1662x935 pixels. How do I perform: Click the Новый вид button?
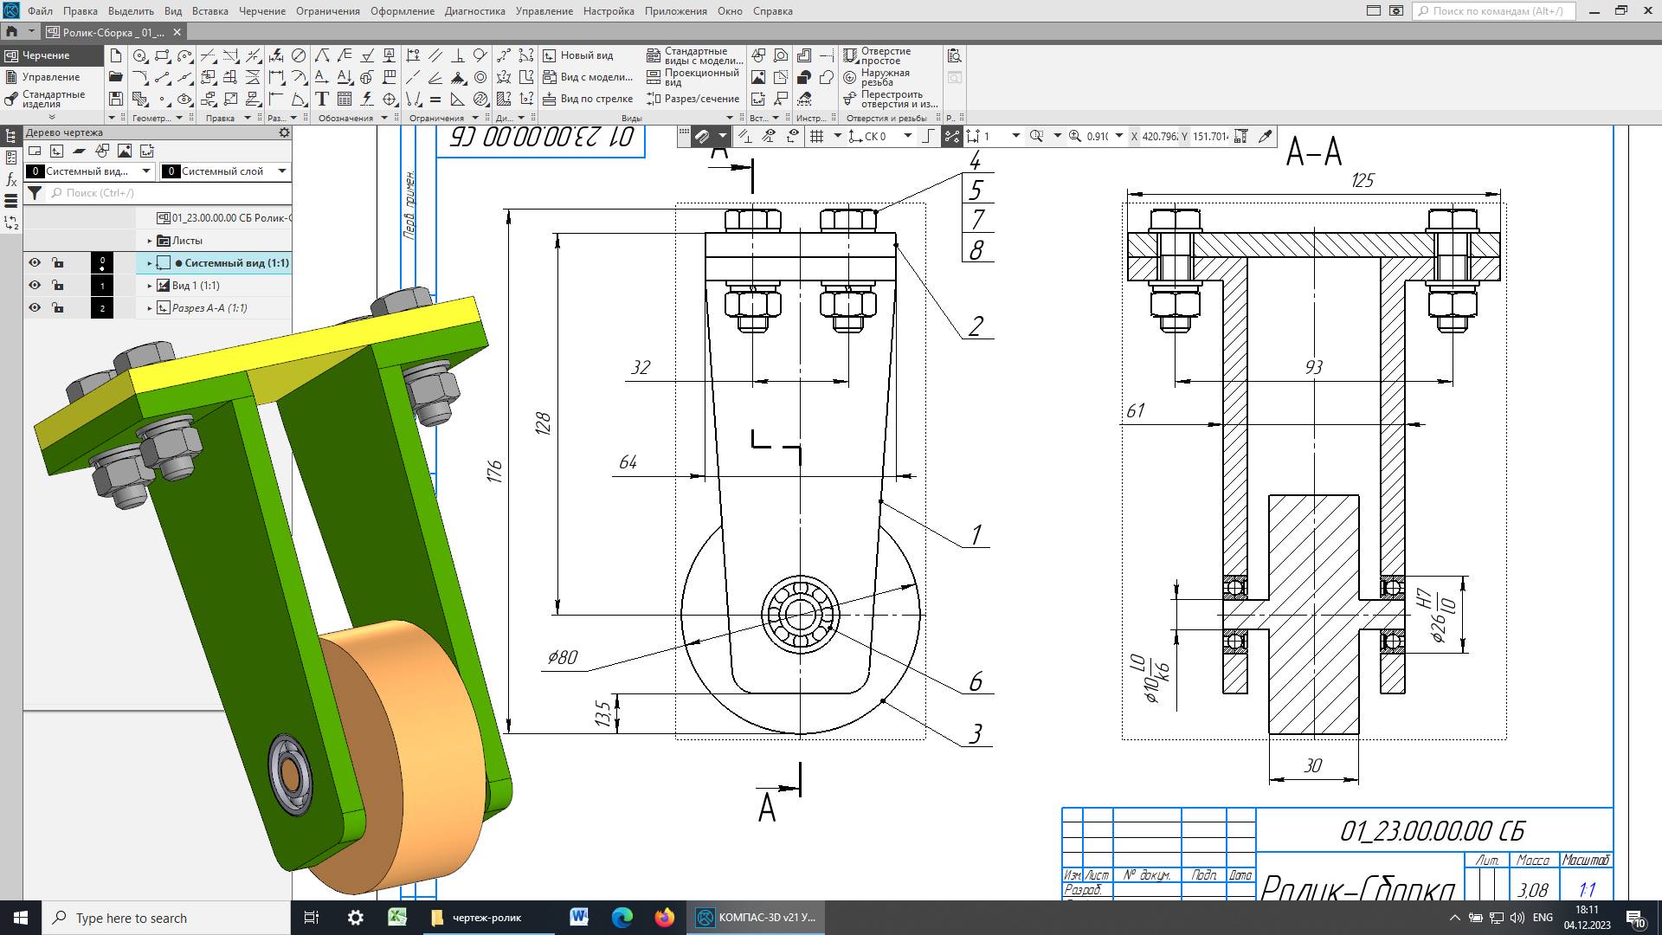click(x=578, y=55)
